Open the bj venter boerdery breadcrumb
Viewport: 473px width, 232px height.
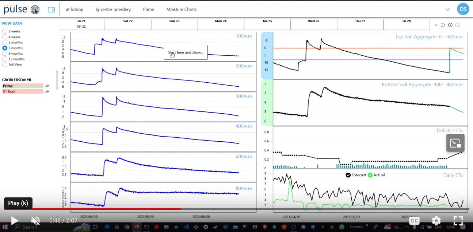[113, 9]
